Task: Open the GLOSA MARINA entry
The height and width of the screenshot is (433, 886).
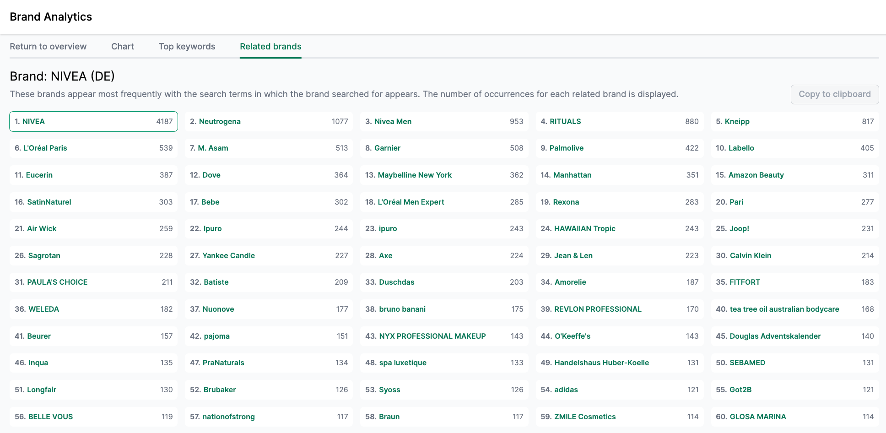Action: (x=757, y=417)
